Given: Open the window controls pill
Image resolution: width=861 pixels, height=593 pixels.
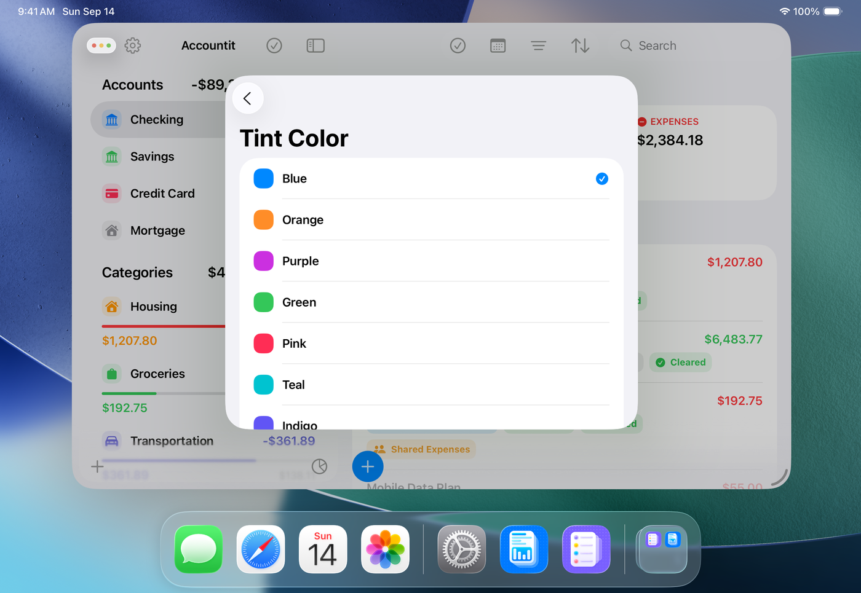Looking at the screenshot, I should (101, 45).
